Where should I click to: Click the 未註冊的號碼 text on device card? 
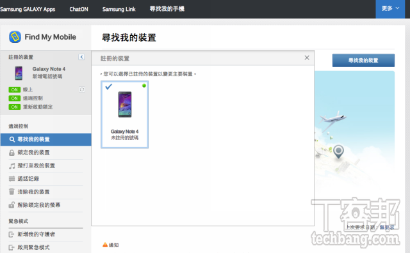click(125, 138)
